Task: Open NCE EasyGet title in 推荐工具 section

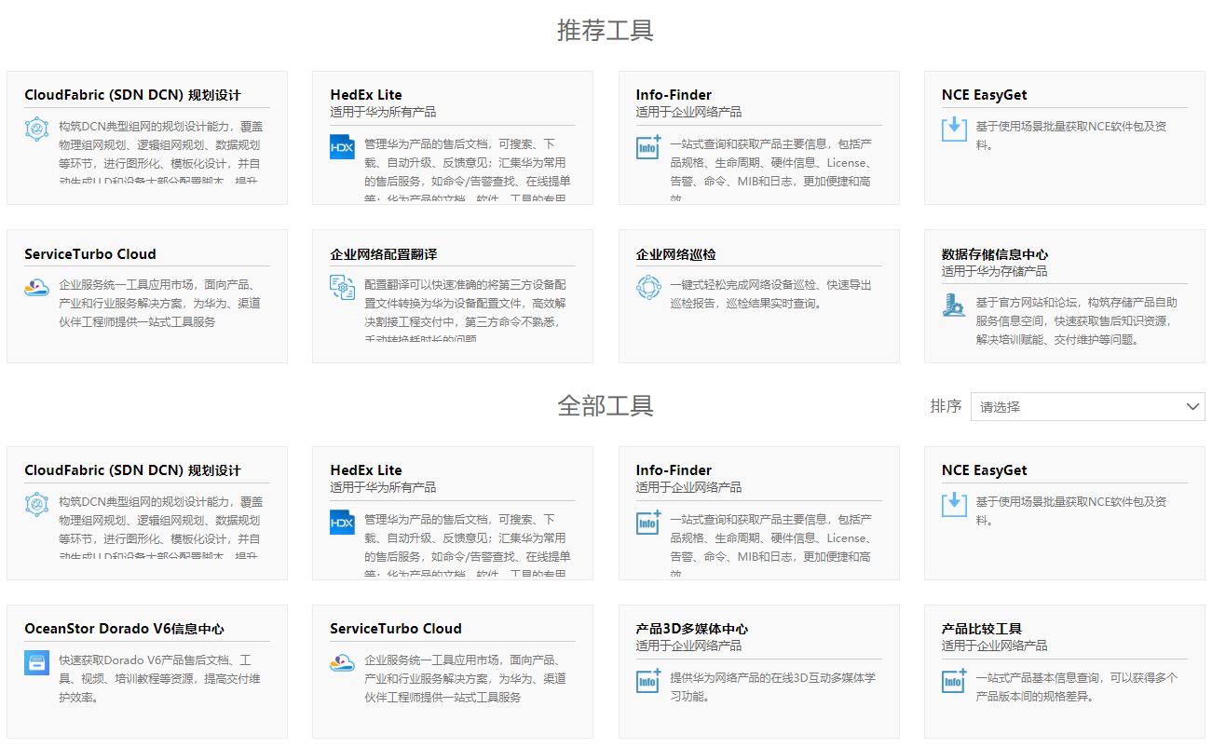Action: (x=985, y=95)
